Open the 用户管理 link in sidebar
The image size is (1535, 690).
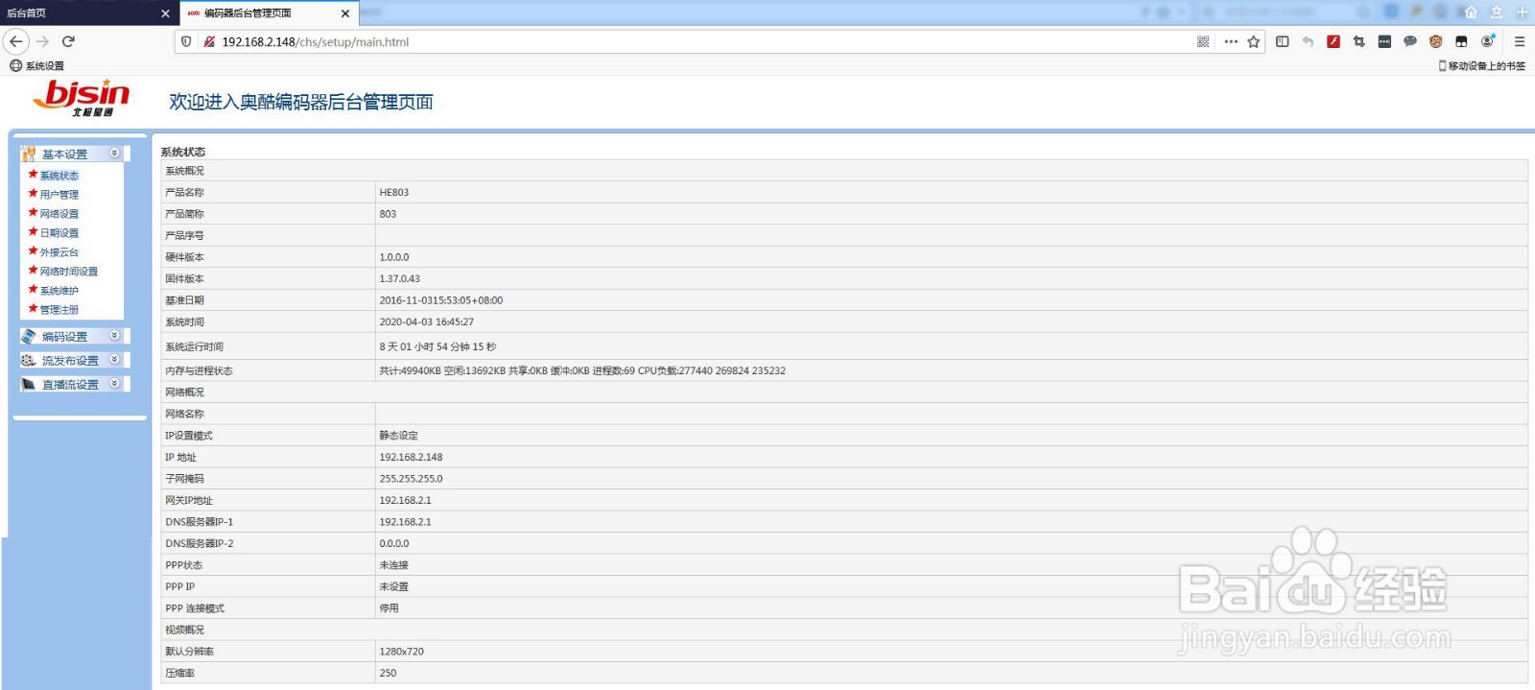pos(59,195)
